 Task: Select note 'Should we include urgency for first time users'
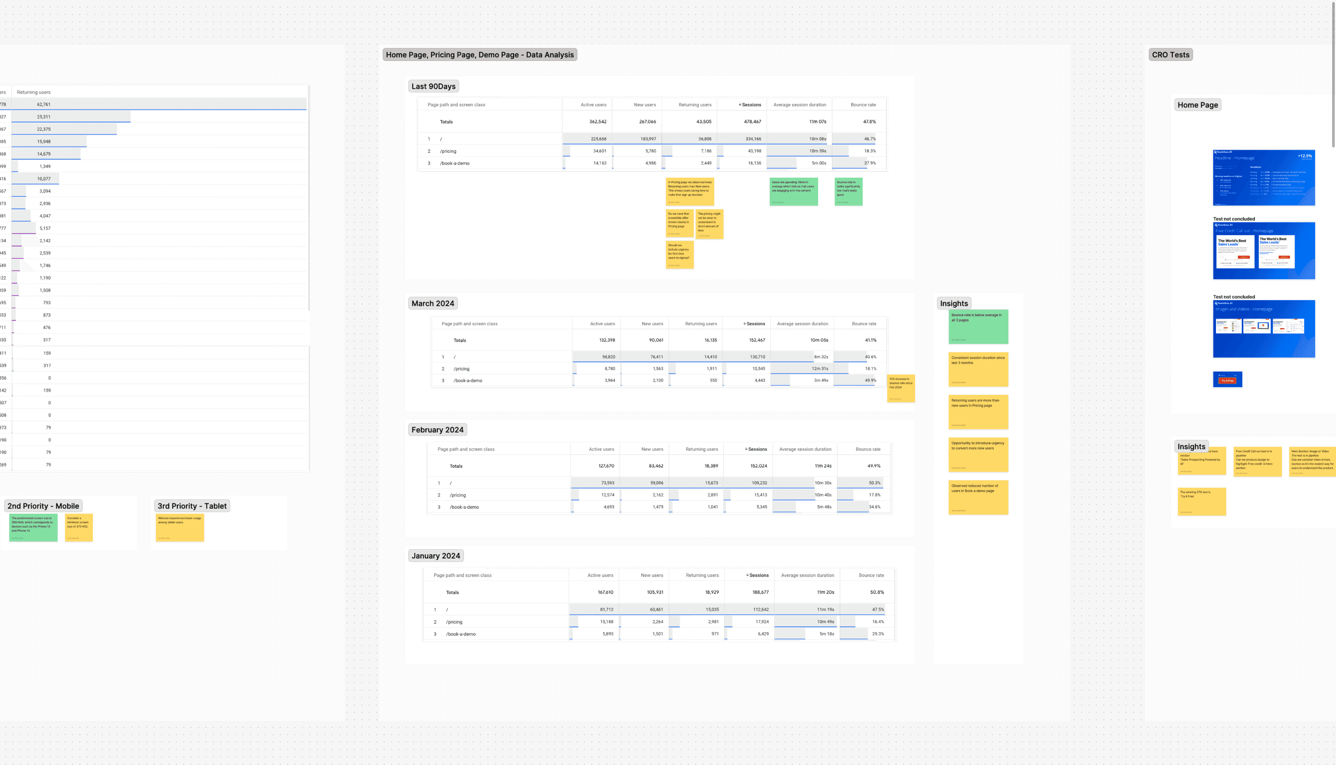pos(680,255)
